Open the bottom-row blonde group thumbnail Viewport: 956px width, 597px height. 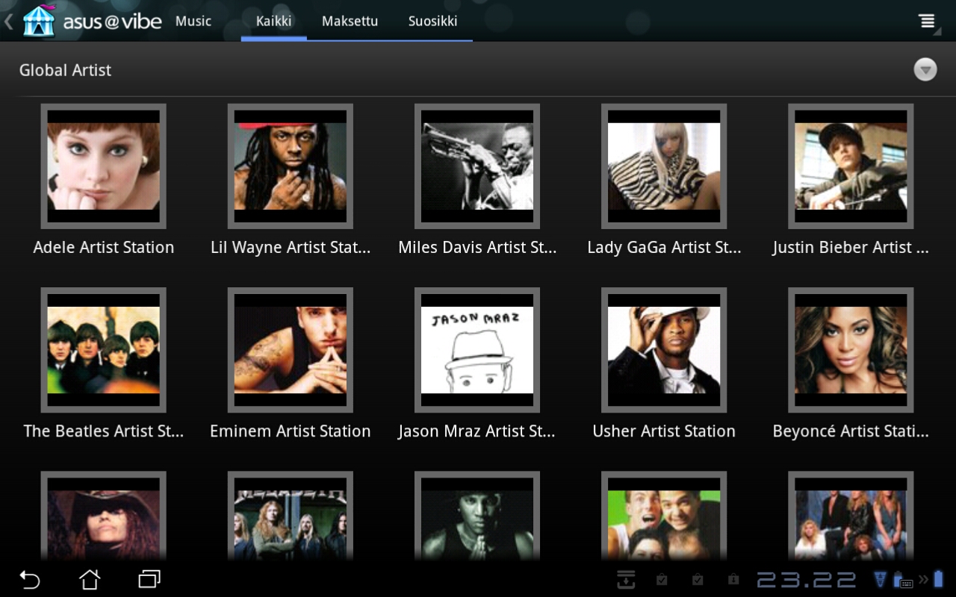tap(851, 516)
